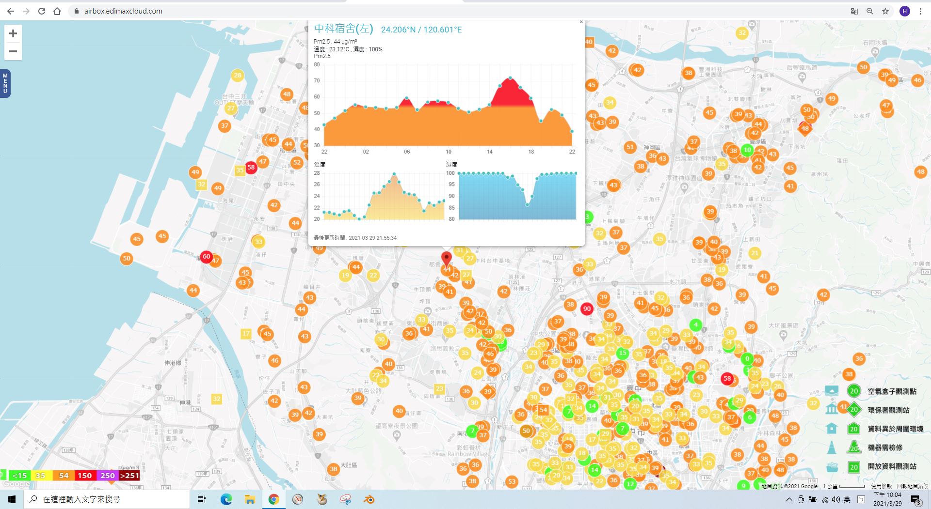The image size is (931, 509).
Task: Open the Chrome three-dot menu
Action: point(920,11)
